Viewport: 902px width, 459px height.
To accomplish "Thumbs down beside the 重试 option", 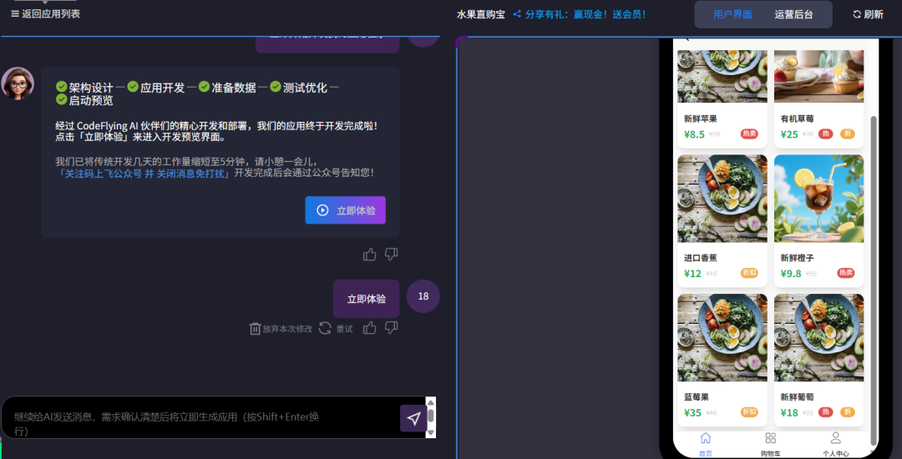I will click(391, 327).
